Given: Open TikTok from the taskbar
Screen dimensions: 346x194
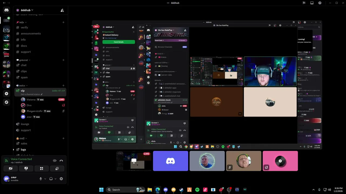Looking at the screenshot, I should (x=205, y=190).
